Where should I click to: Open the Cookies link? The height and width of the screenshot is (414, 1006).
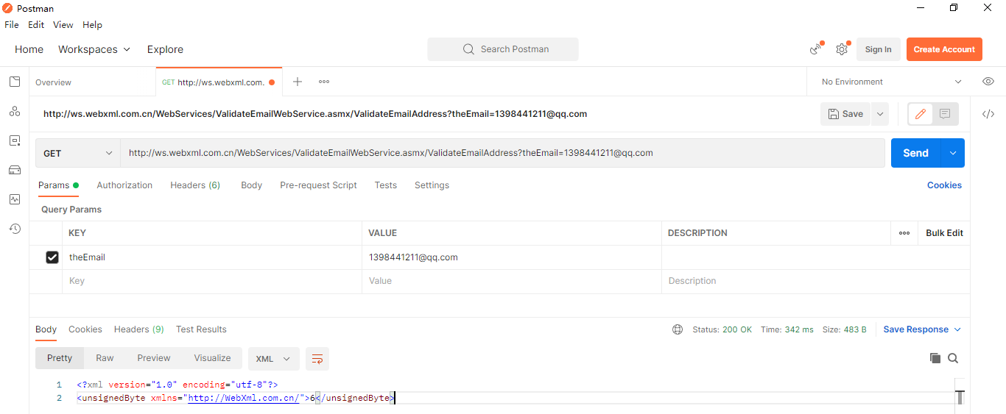click(x=944, y=185)
